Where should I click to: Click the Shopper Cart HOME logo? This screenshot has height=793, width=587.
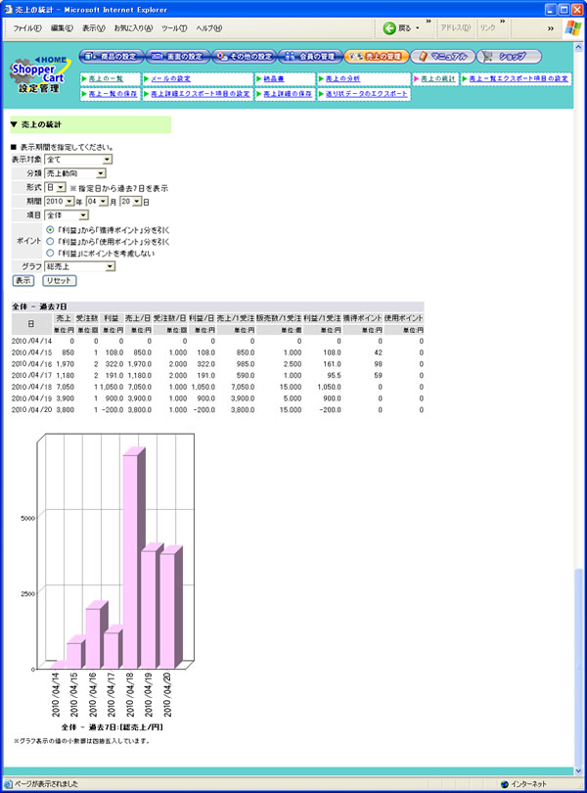40,74
